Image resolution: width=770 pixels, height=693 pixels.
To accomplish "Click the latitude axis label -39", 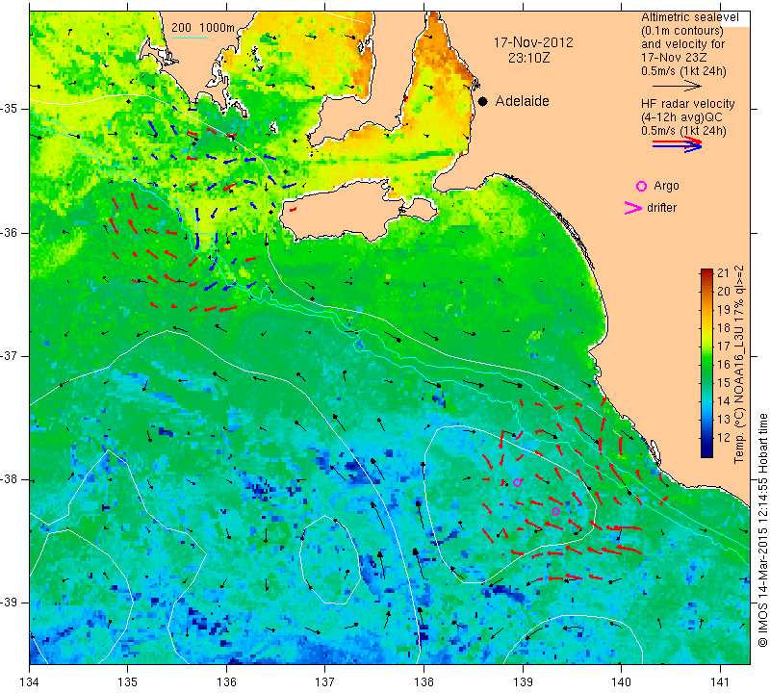I will (x=10, y=603).
